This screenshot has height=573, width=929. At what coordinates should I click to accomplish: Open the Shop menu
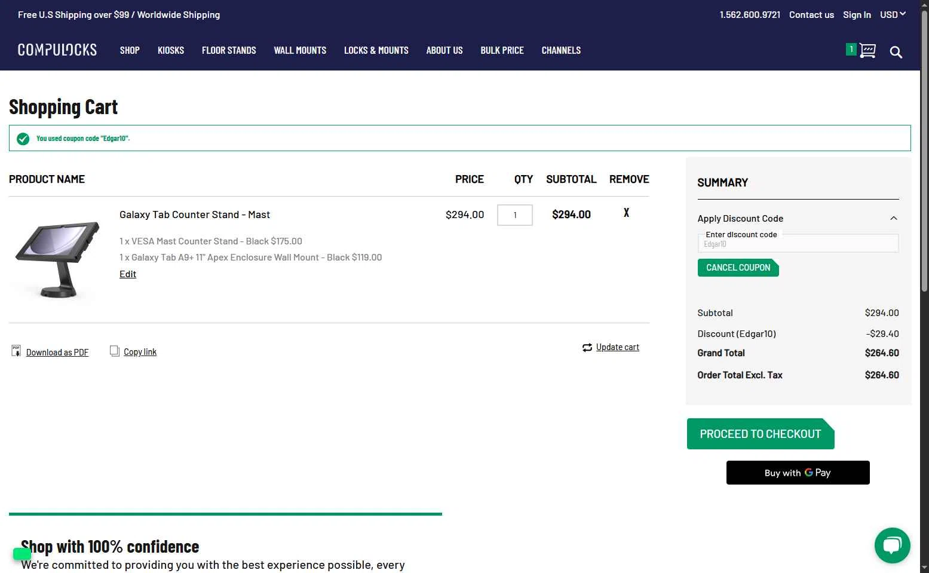tap(130, 50)
